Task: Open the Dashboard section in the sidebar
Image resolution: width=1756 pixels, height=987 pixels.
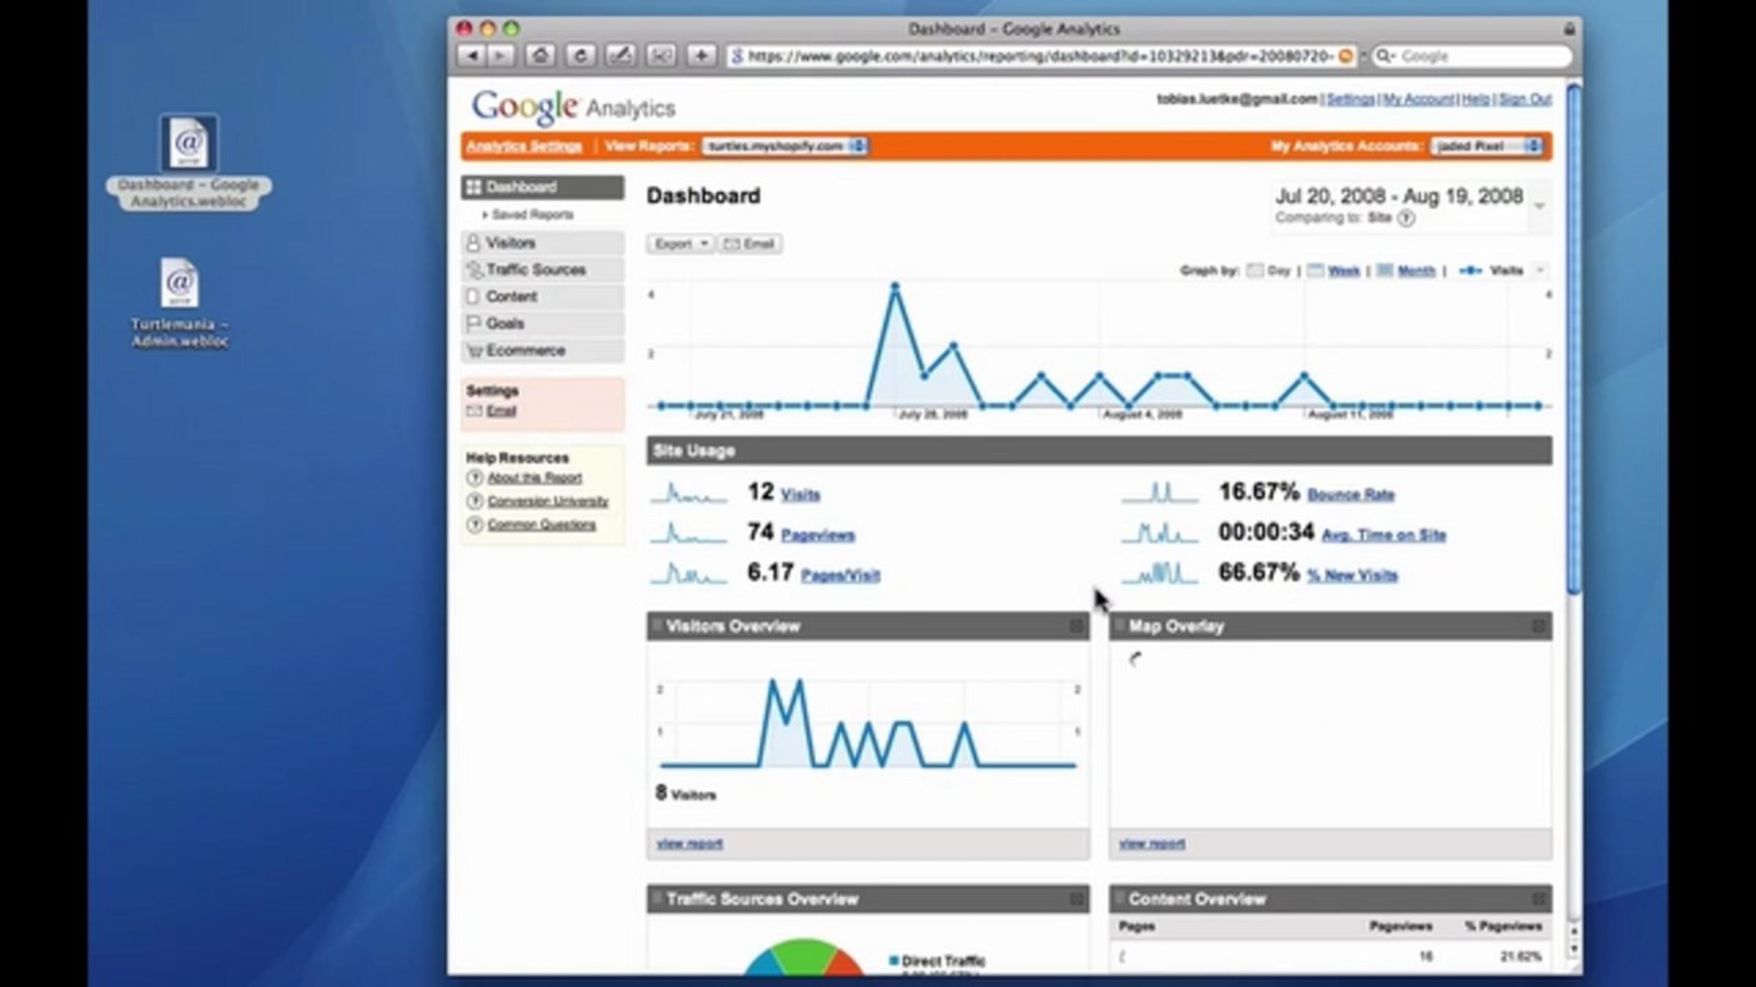Action: 543,187
